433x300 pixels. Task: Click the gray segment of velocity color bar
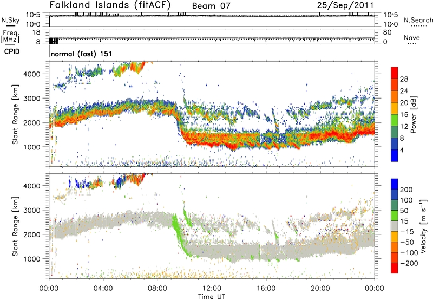coord(395,226)
